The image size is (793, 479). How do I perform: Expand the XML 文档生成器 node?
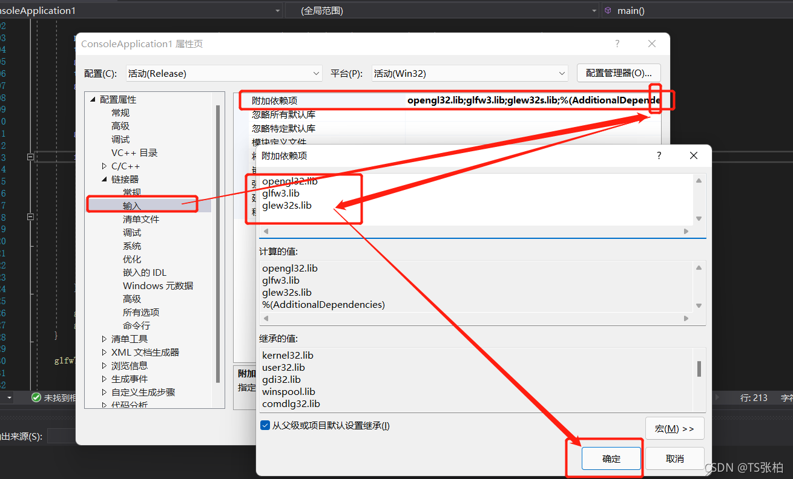coord(104,353)
